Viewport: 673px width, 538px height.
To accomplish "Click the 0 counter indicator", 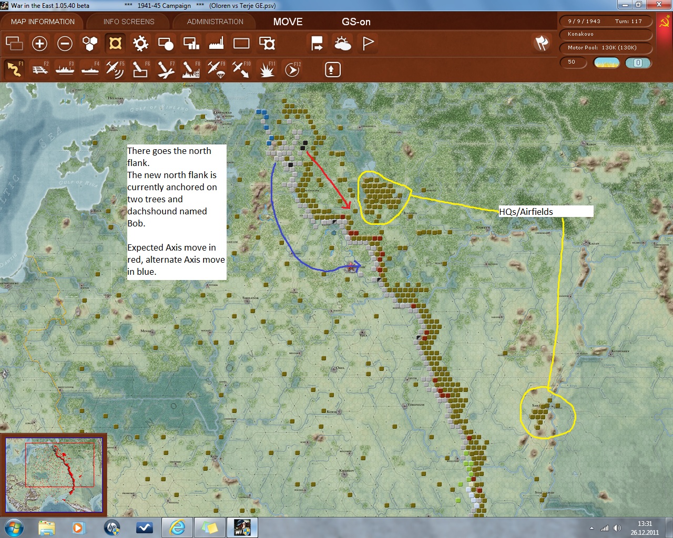I will click(638, 63).
